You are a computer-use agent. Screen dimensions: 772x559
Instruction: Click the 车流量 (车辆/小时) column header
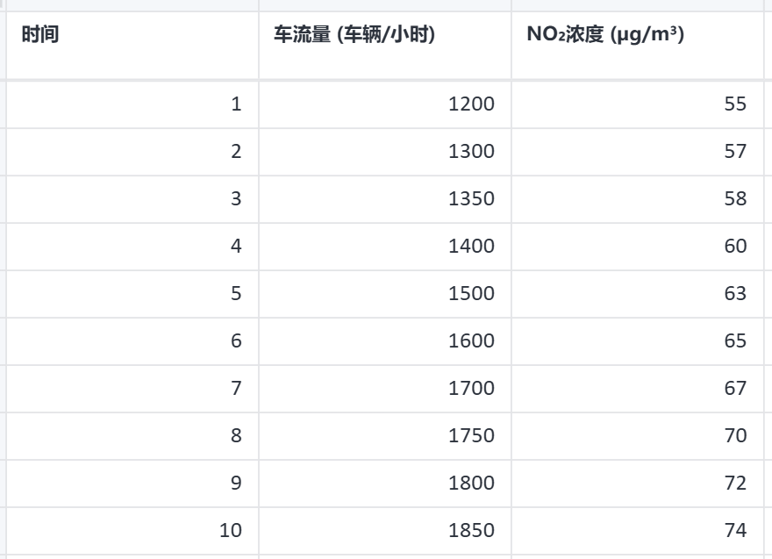click(x=385, y=46)
